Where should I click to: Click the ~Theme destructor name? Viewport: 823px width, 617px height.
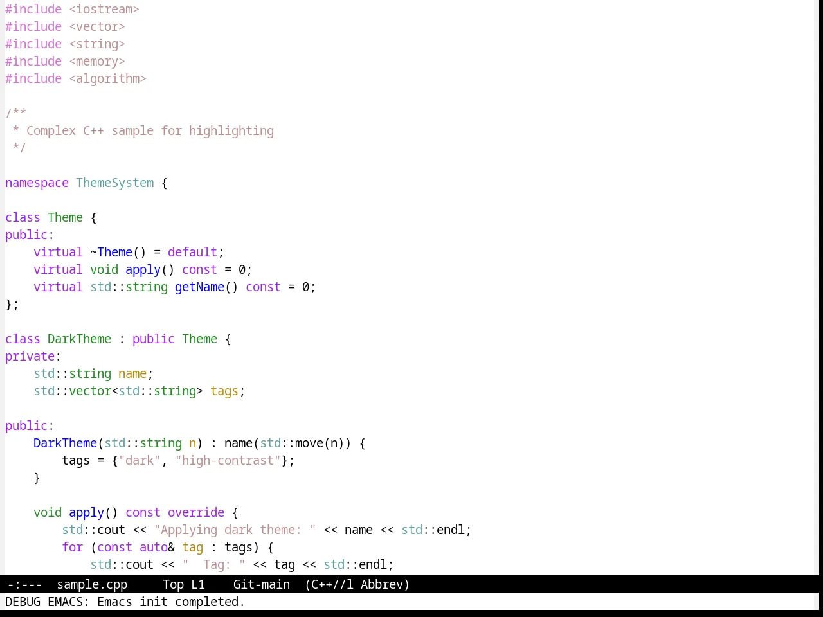(x=111, y=252)
